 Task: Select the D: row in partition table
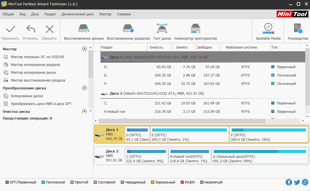click(203, 67)
